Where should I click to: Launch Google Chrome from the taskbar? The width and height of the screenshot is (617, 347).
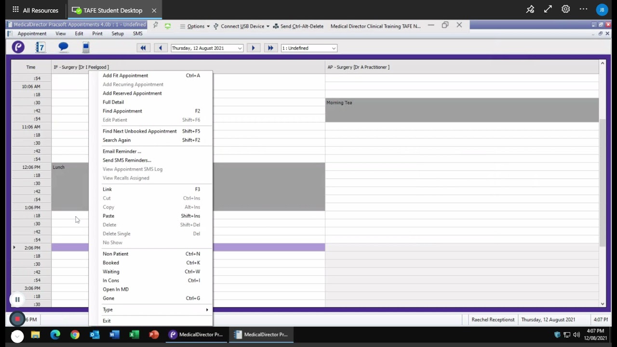[x=75, y=334]
